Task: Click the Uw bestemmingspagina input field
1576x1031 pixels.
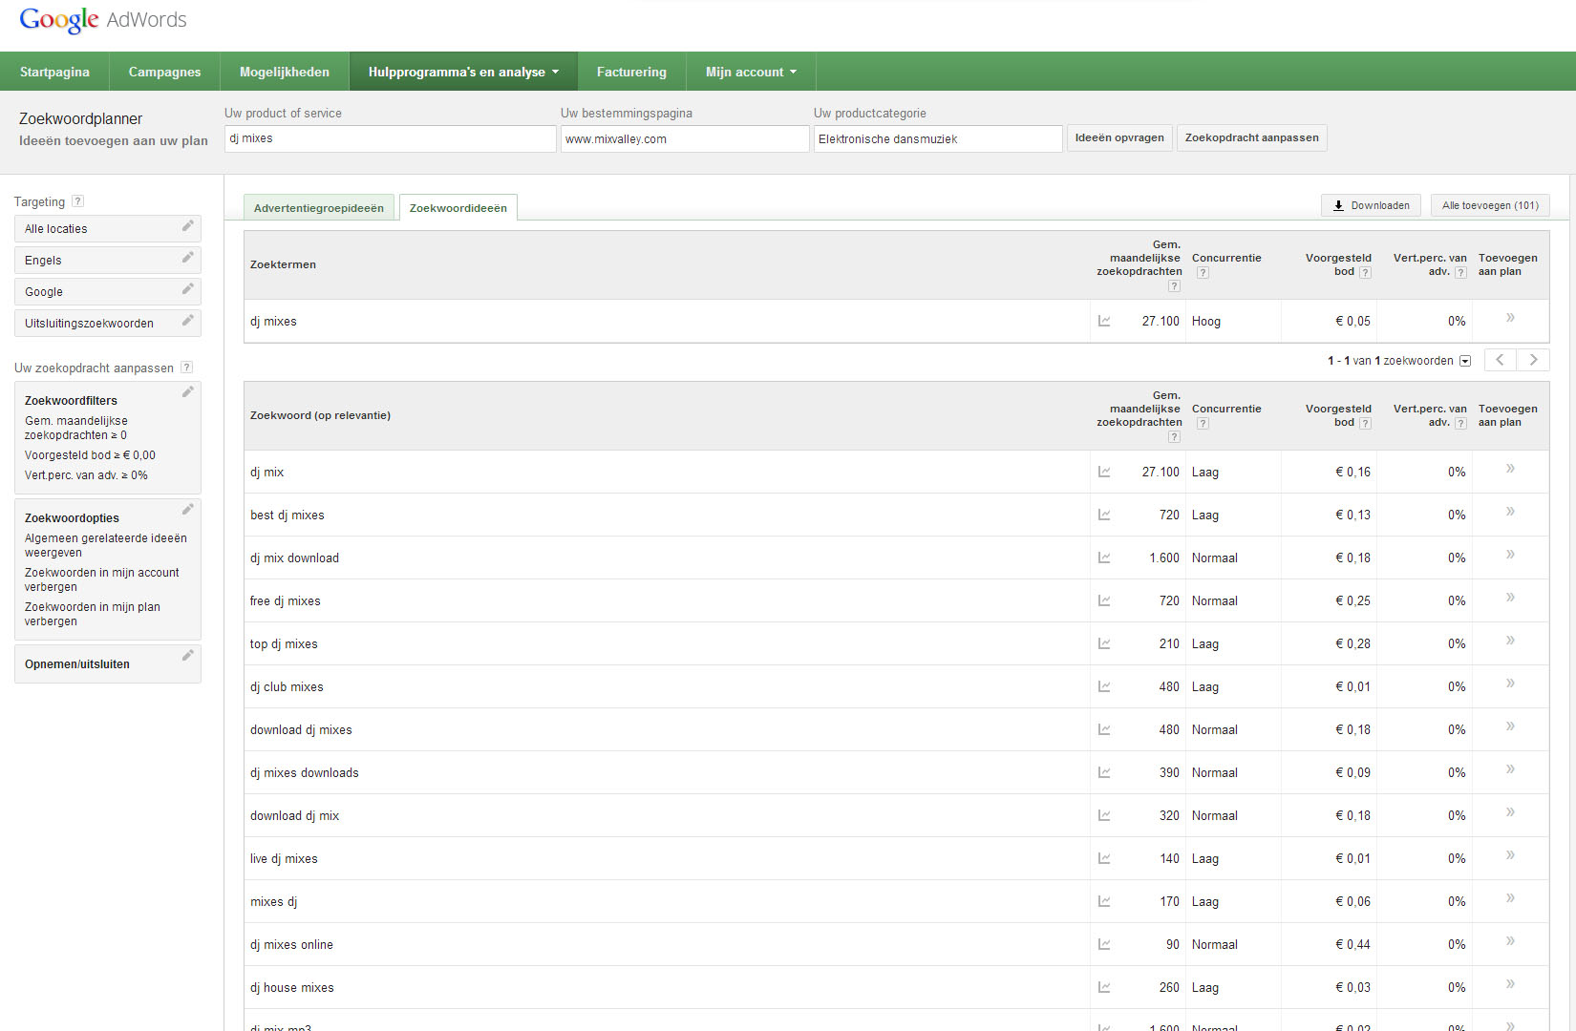Action: pos(684,139)
